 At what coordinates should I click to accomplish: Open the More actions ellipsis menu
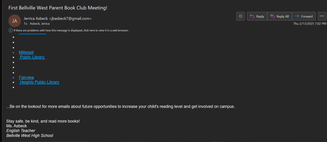click(322, 16)
